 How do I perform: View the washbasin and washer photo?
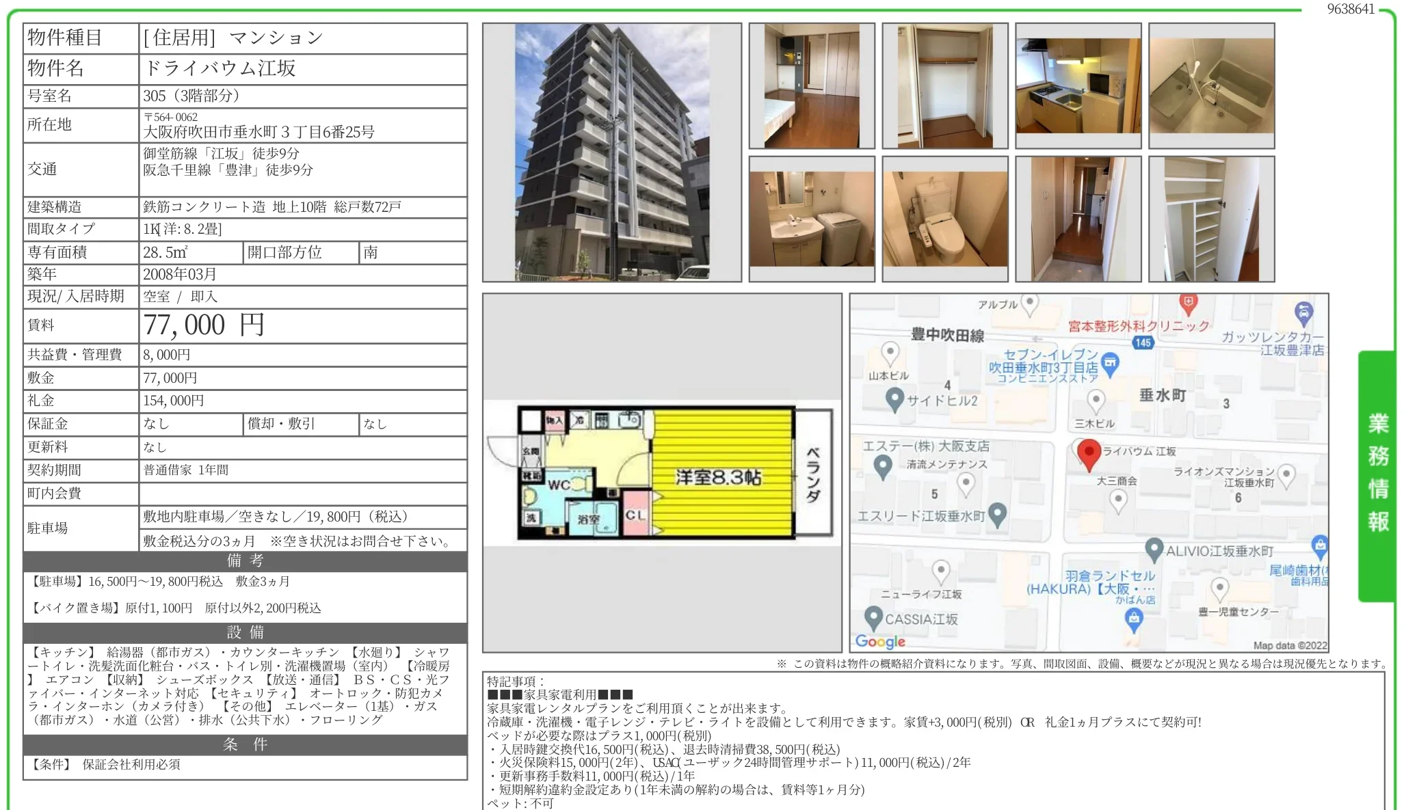(x=812, y=219)
